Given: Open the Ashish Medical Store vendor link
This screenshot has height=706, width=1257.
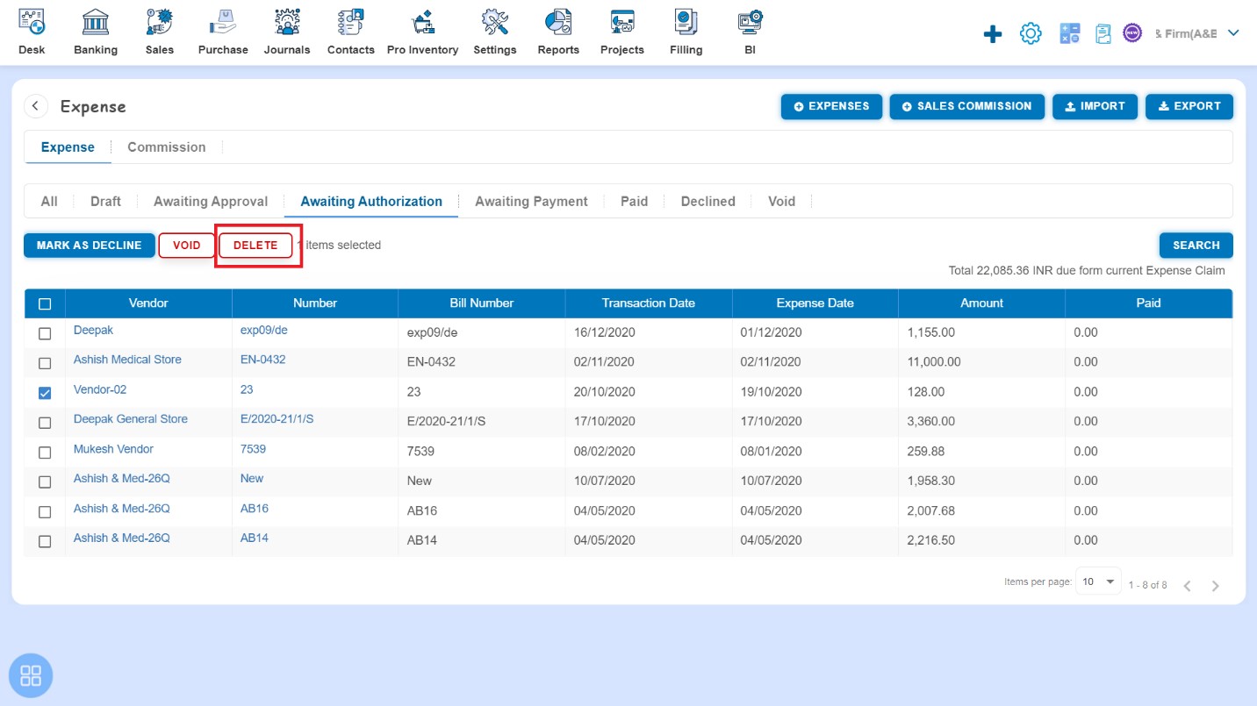Looking at the screenshot, I should tap(127, 360).
